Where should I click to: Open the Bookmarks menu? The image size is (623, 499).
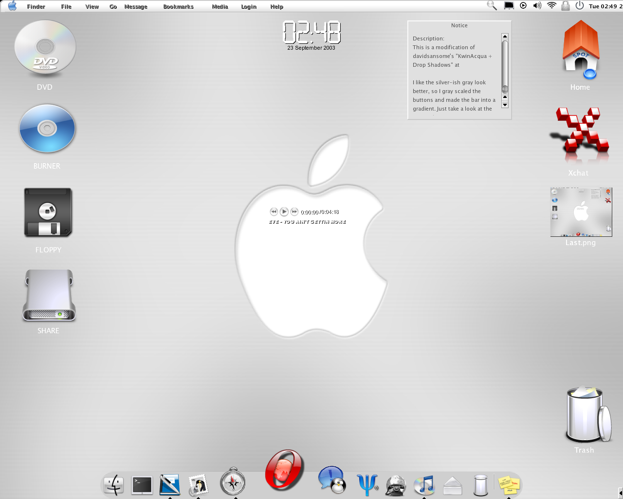click(x=178, y=7)
